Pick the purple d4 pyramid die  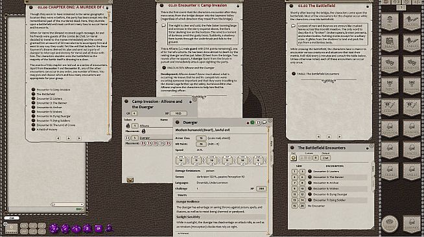109,229
